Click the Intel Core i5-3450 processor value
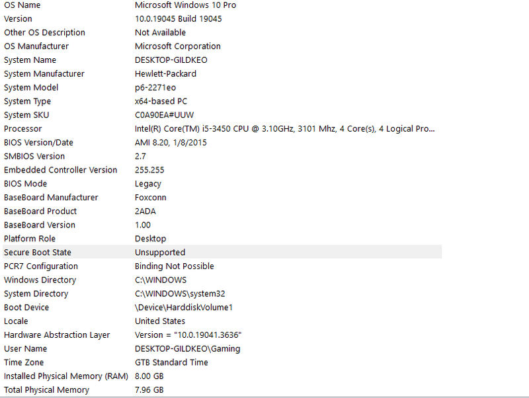 (x=285, y=129)
